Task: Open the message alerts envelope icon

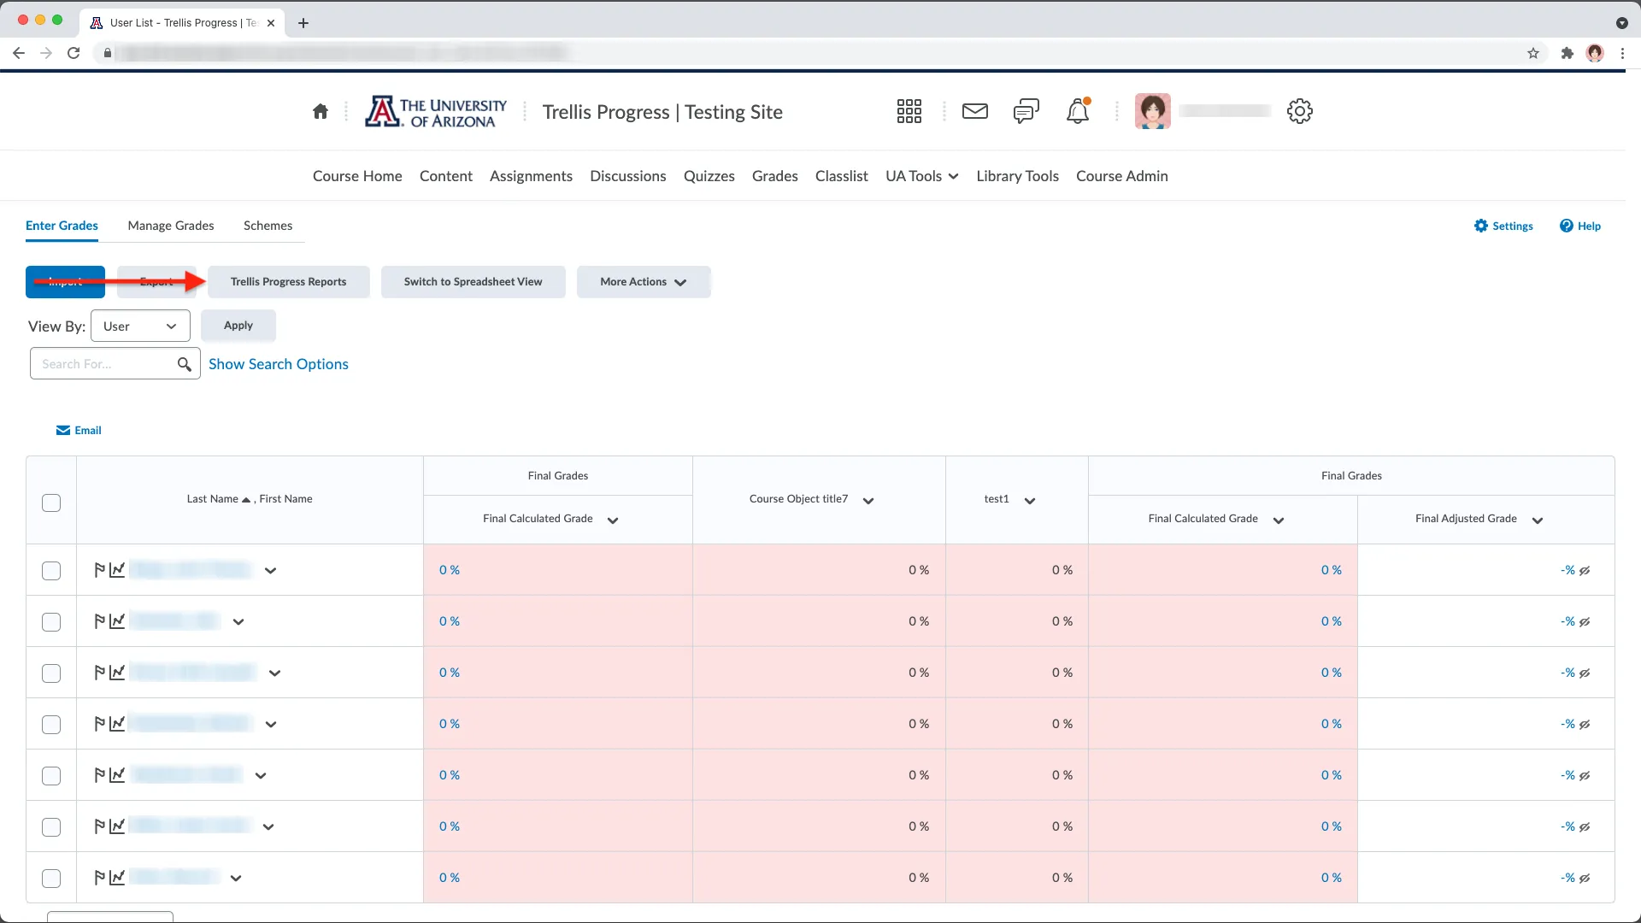Action: point(975,111)
